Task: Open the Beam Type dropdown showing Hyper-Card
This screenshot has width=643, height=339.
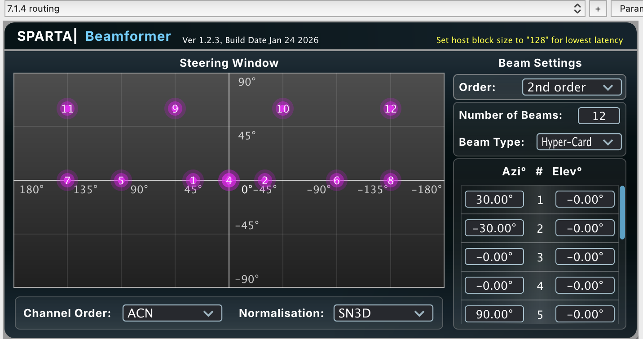Action: click(579, 142)
